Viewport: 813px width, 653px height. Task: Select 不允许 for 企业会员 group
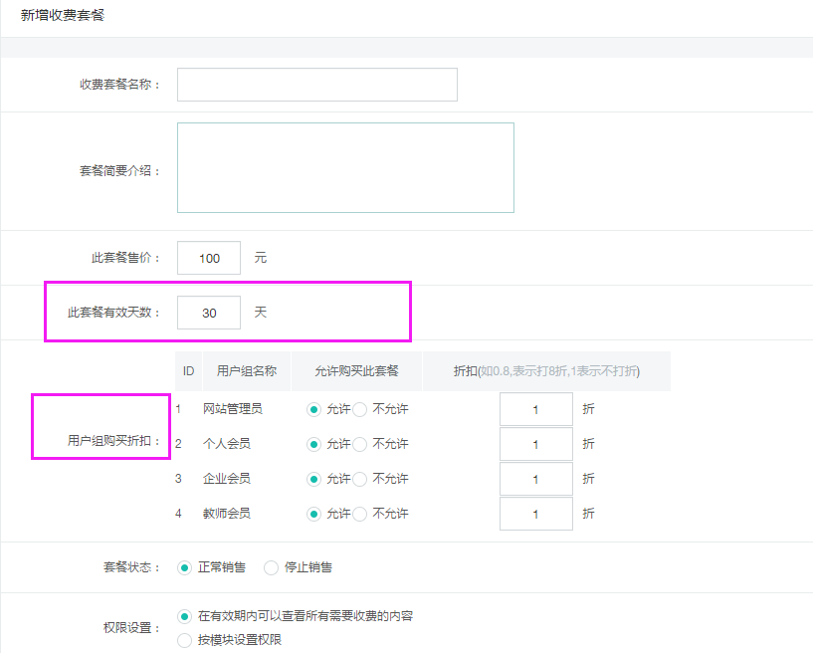360,479
